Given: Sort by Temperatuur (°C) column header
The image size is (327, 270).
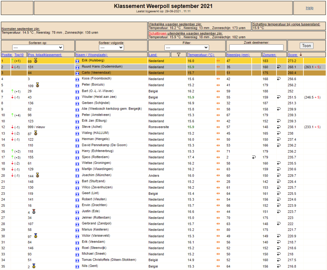Looking at the screenshot, I should 201,55.
